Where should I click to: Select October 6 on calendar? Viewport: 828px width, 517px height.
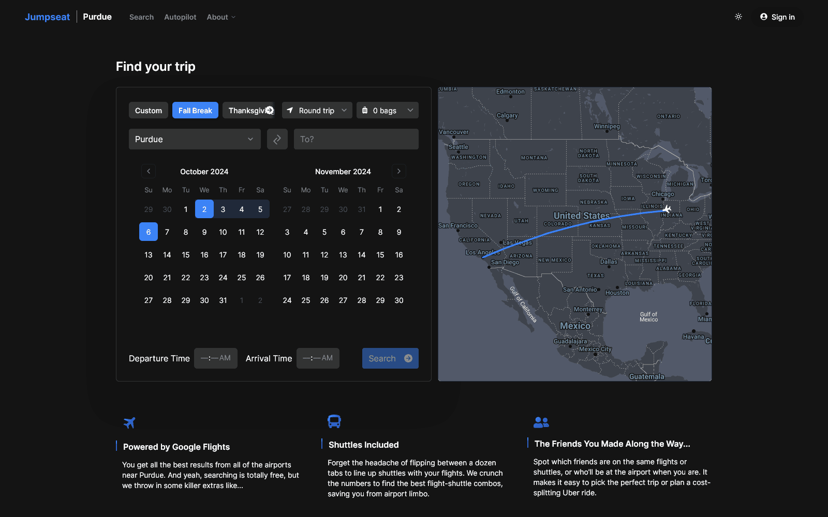149,232
